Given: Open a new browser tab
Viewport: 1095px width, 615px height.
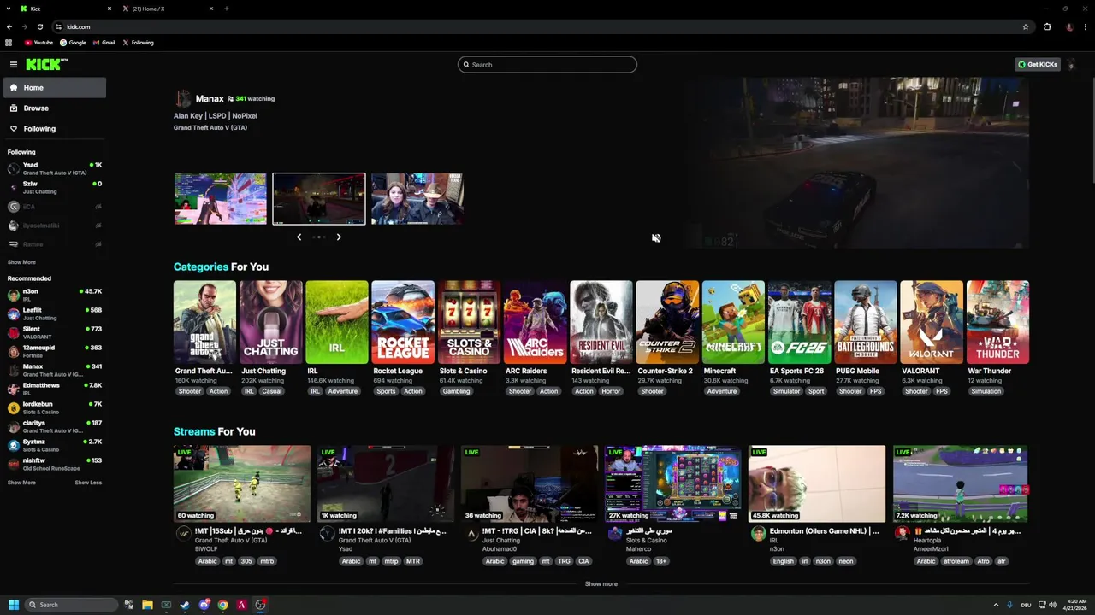Looking at the screenshot, I should pos(227,9).
